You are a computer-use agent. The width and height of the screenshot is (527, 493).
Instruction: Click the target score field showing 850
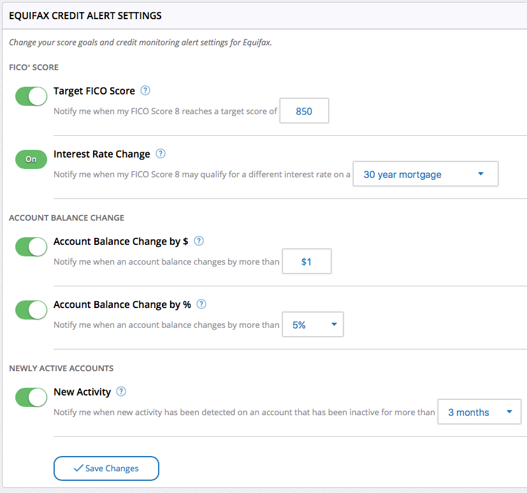[304, 110]
